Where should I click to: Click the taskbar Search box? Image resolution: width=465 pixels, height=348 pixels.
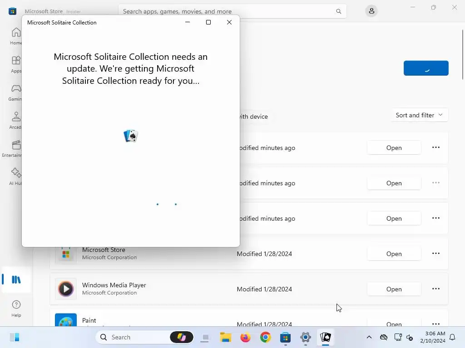click(x=144, y=337)
